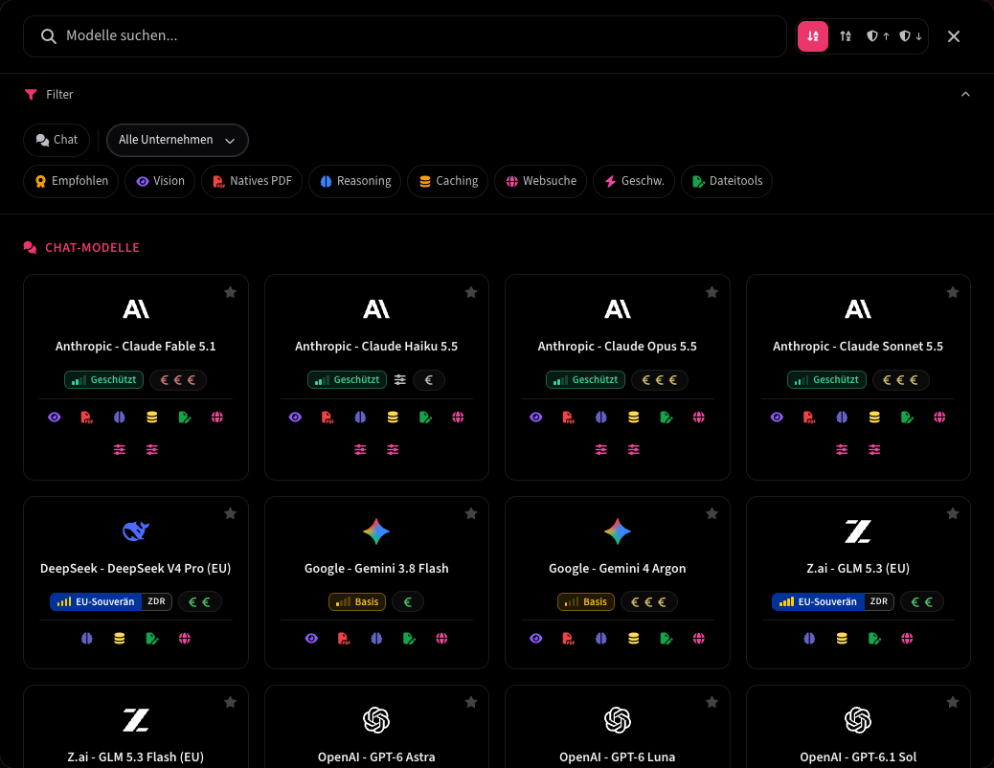This screenshot has width=994, height=768.
Task: Click caching icon on Claude Sonnet card
Action: coord(874,418)
